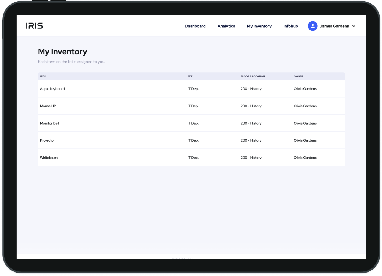
Task: Open the Dashboard navigation item
Action: (195, 26)
